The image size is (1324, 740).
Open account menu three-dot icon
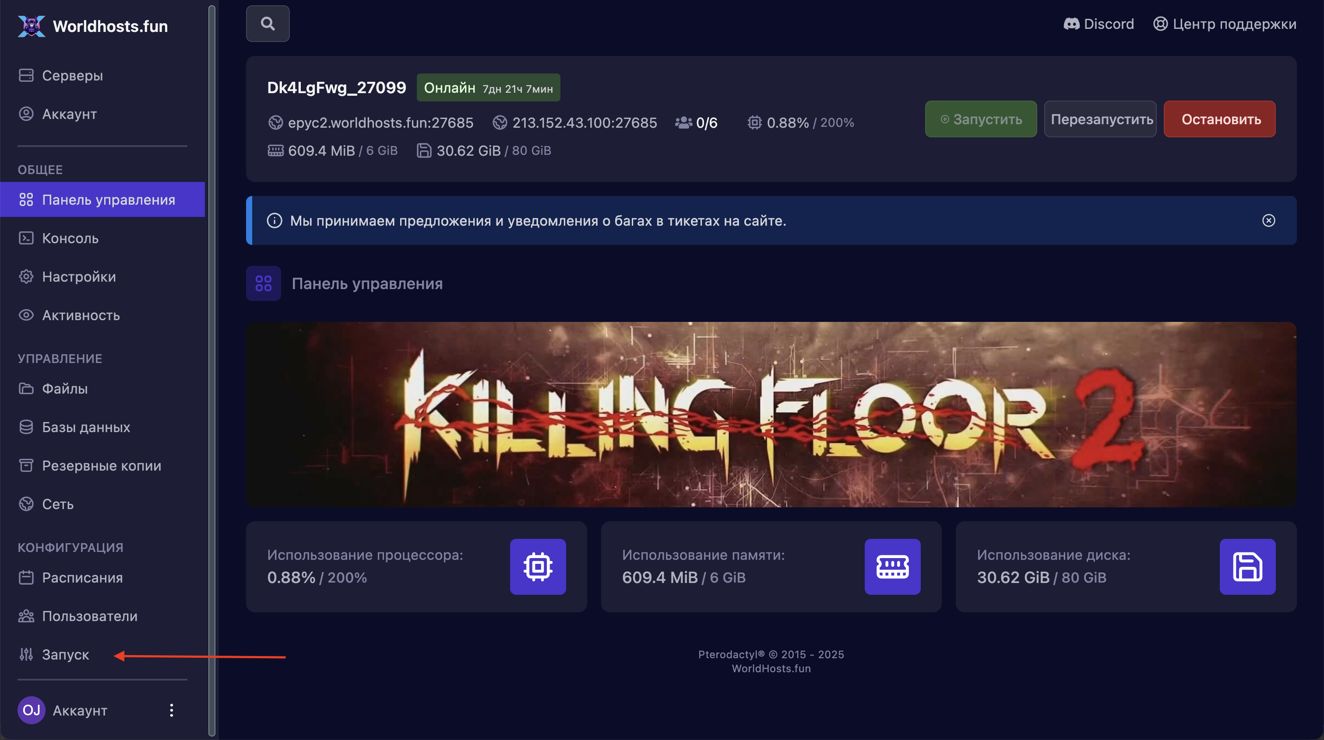coord(171,710)
